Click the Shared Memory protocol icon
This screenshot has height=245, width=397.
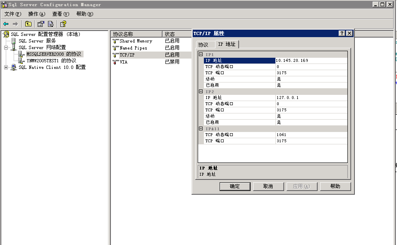click(x=116, y=41)
